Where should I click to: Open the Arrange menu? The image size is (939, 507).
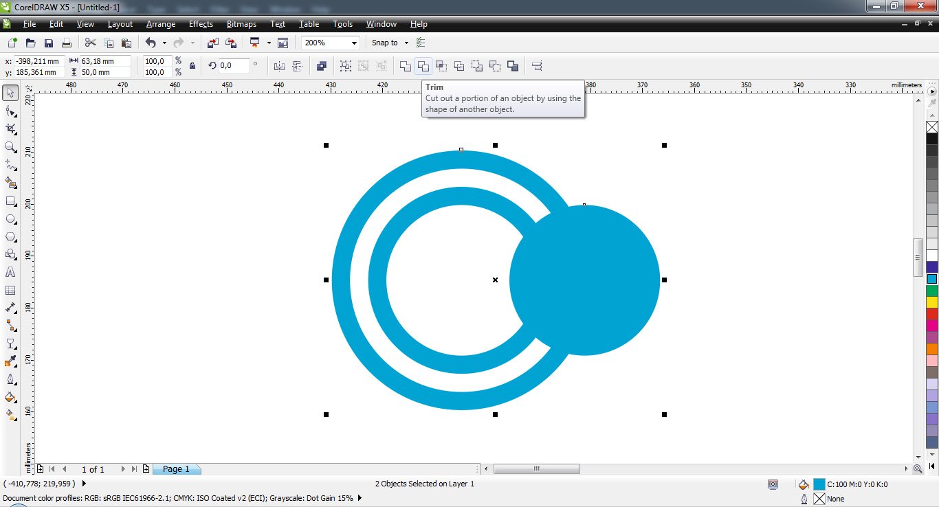[x=161, y=24]
